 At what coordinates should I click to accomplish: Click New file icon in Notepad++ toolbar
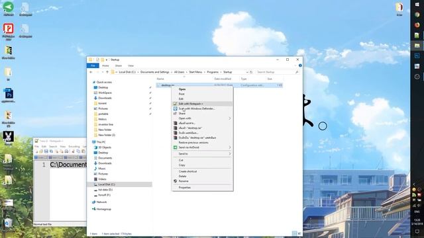click(x=36, y=151)
